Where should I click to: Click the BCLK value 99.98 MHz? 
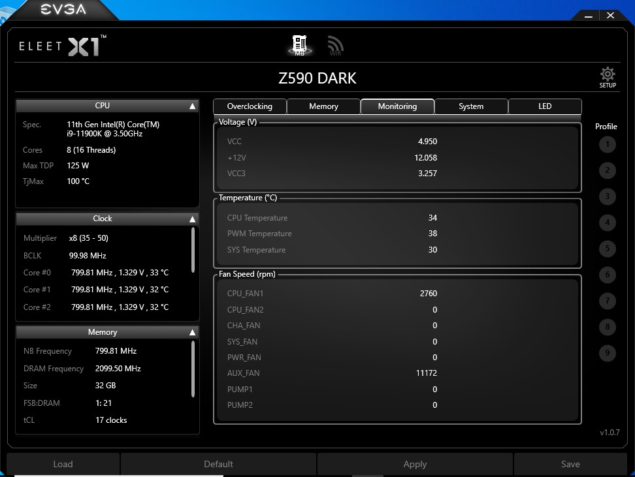tap(88, 256)
